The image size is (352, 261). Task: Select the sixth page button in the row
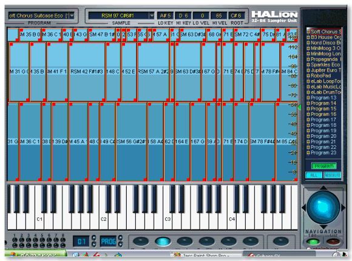tap(251, 242)
